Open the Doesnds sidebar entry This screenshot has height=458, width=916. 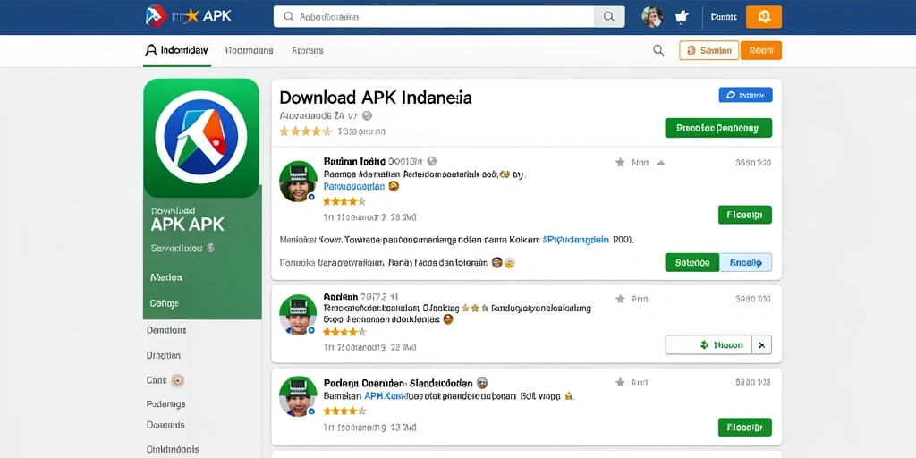tap(165, 425)
